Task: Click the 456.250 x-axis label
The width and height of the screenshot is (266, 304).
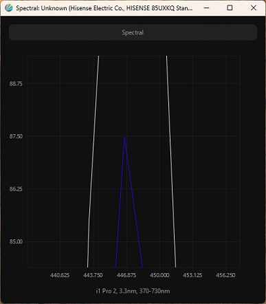Action: [225, 275]
